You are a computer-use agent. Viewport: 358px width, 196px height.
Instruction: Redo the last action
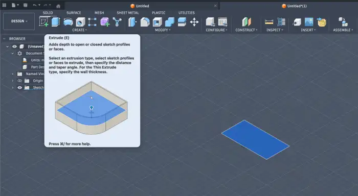[x=45, y=5]
